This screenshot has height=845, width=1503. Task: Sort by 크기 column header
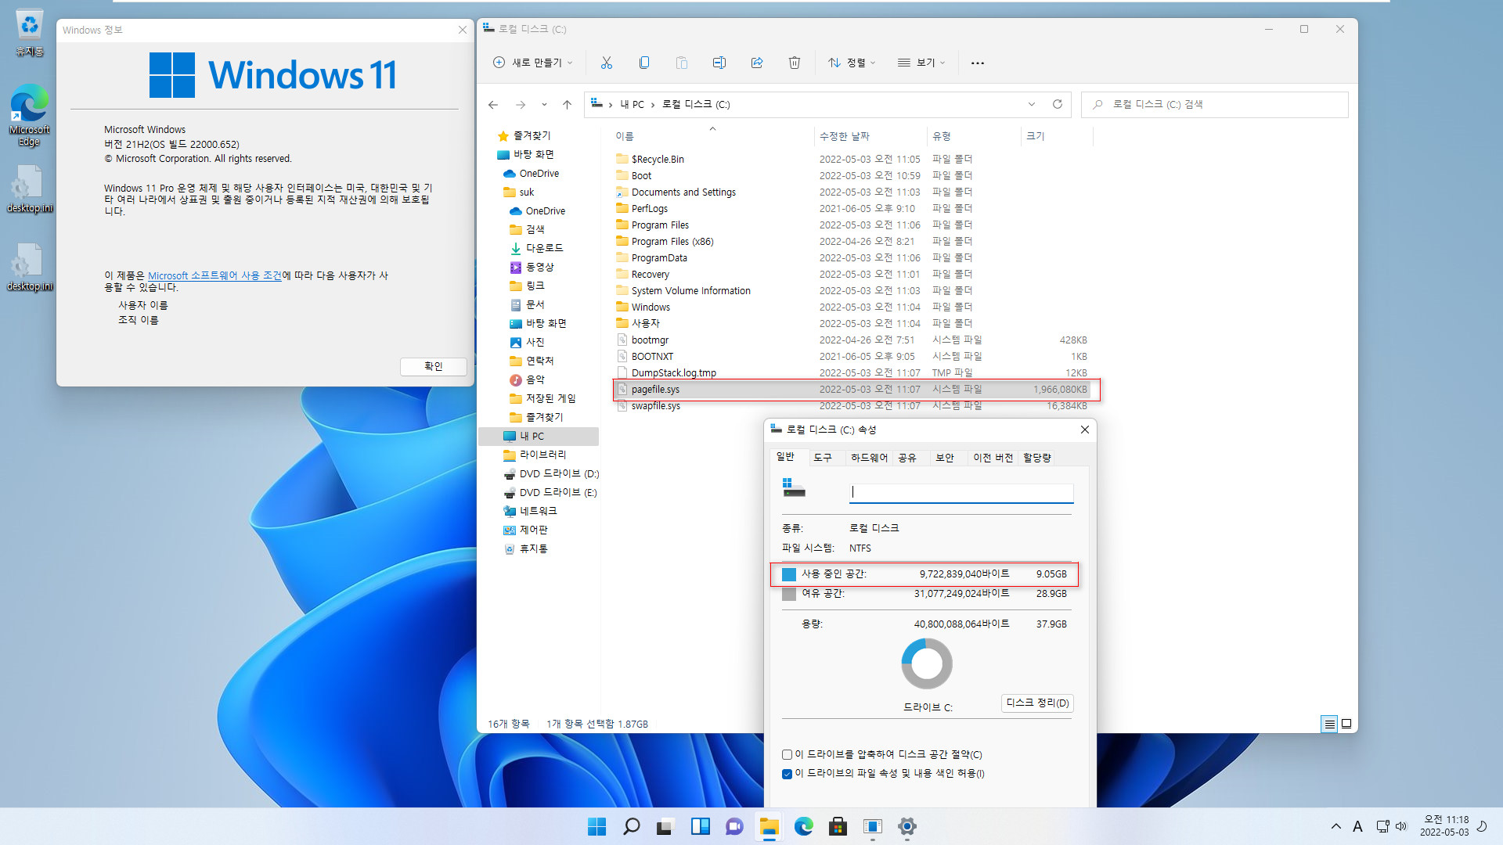(x=1056, y=136)
